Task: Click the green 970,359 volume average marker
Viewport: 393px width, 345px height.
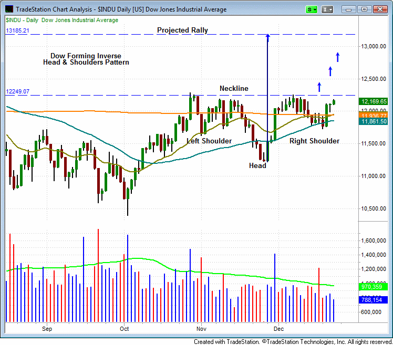Action: 373,287
